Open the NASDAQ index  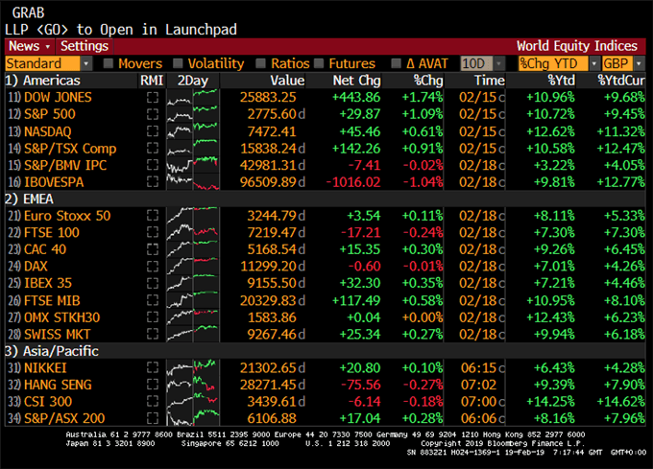point(48,131)
